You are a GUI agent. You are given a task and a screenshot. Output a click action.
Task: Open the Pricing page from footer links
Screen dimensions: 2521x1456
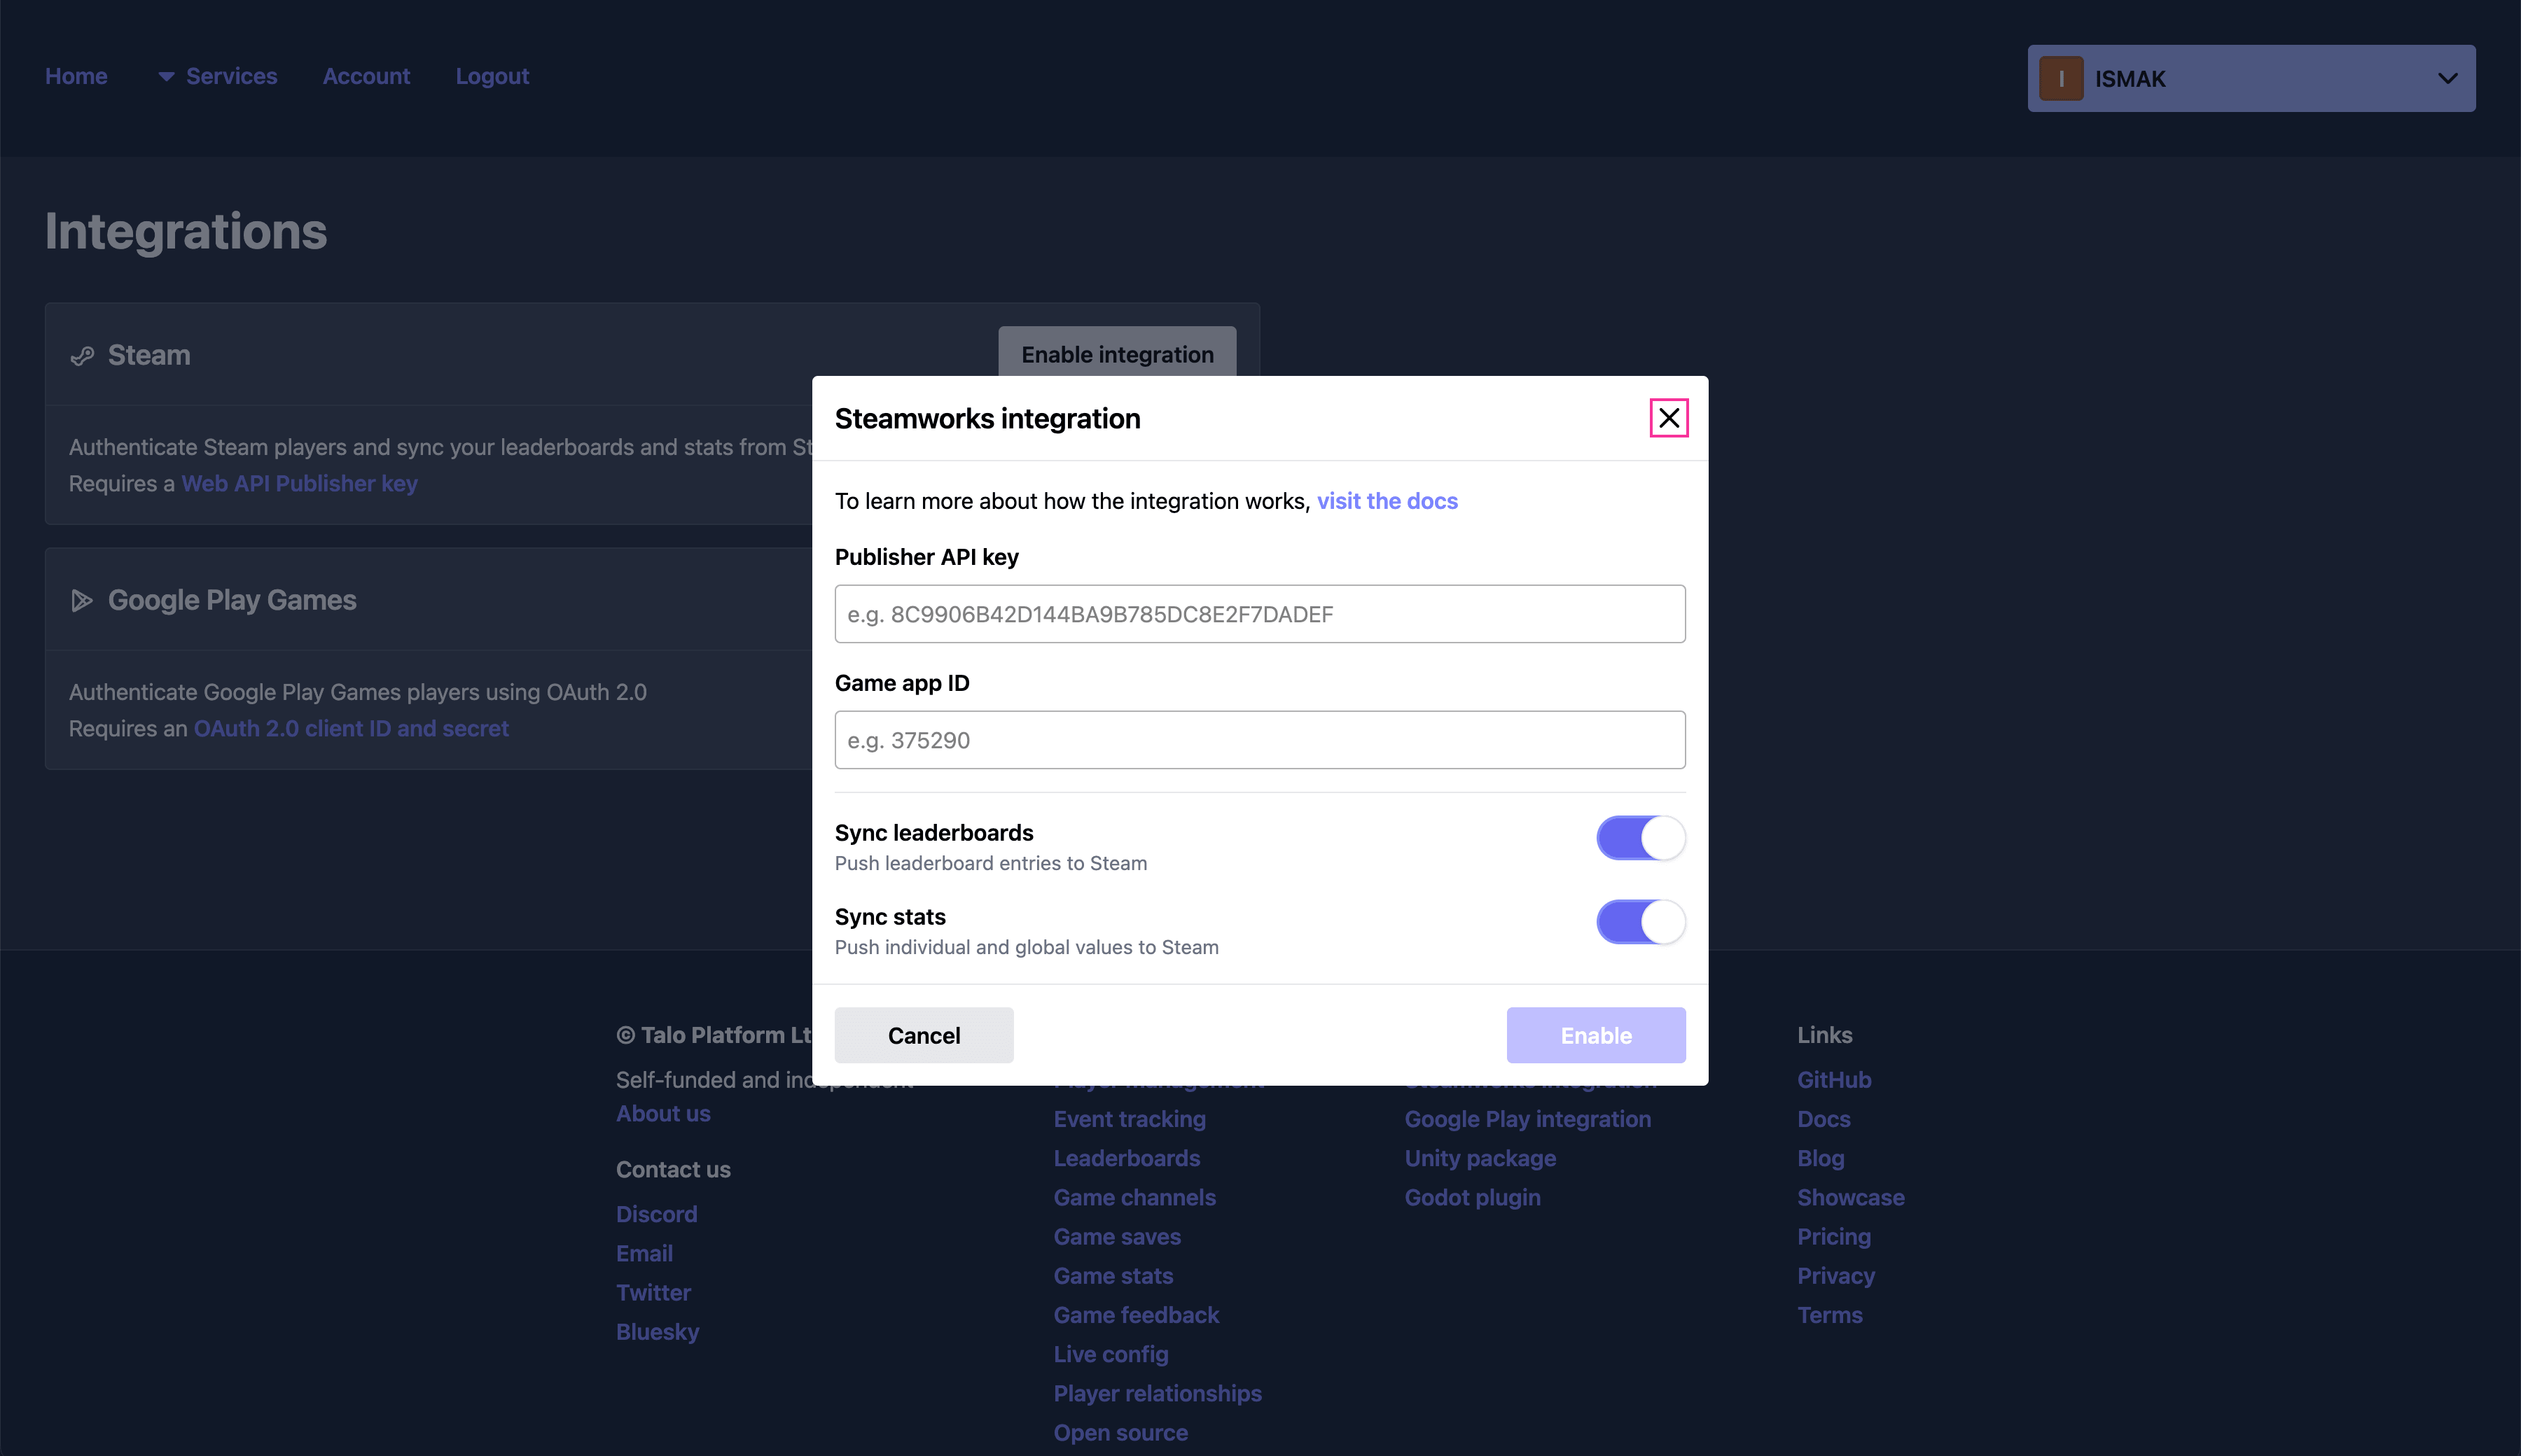click(1834, 1236)
